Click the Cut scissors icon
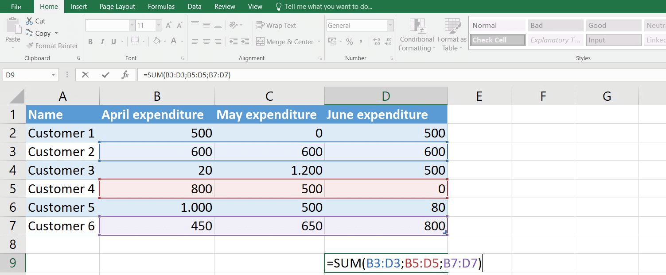 coord(30,21)
